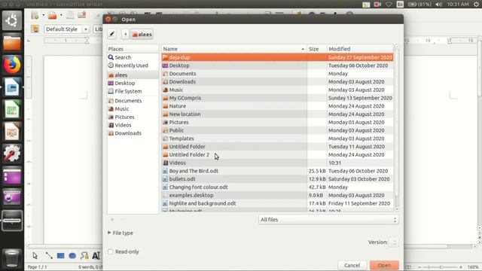The image size is (482, 271).
Task: Select the New location folder
Action: (x=277, y=114)
